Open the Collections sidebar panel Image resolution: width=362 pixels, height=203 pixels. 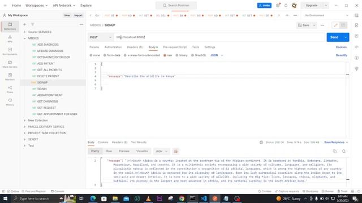click(10, 27)
